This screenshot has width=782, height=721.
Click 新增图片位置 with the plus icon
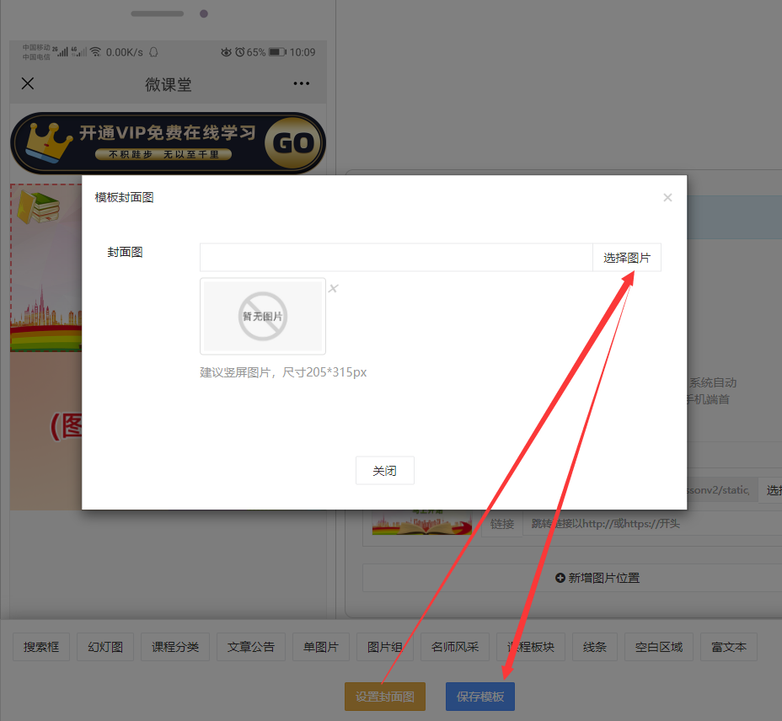(597, 578)
